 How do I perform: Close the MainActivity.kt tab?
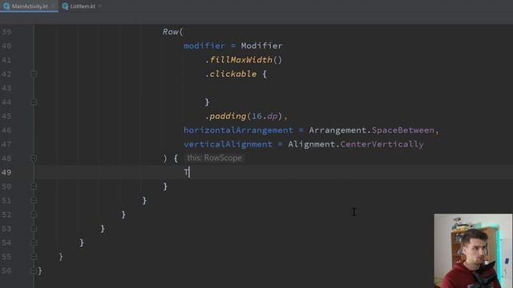pyautogui.click(x=53, y=6)
